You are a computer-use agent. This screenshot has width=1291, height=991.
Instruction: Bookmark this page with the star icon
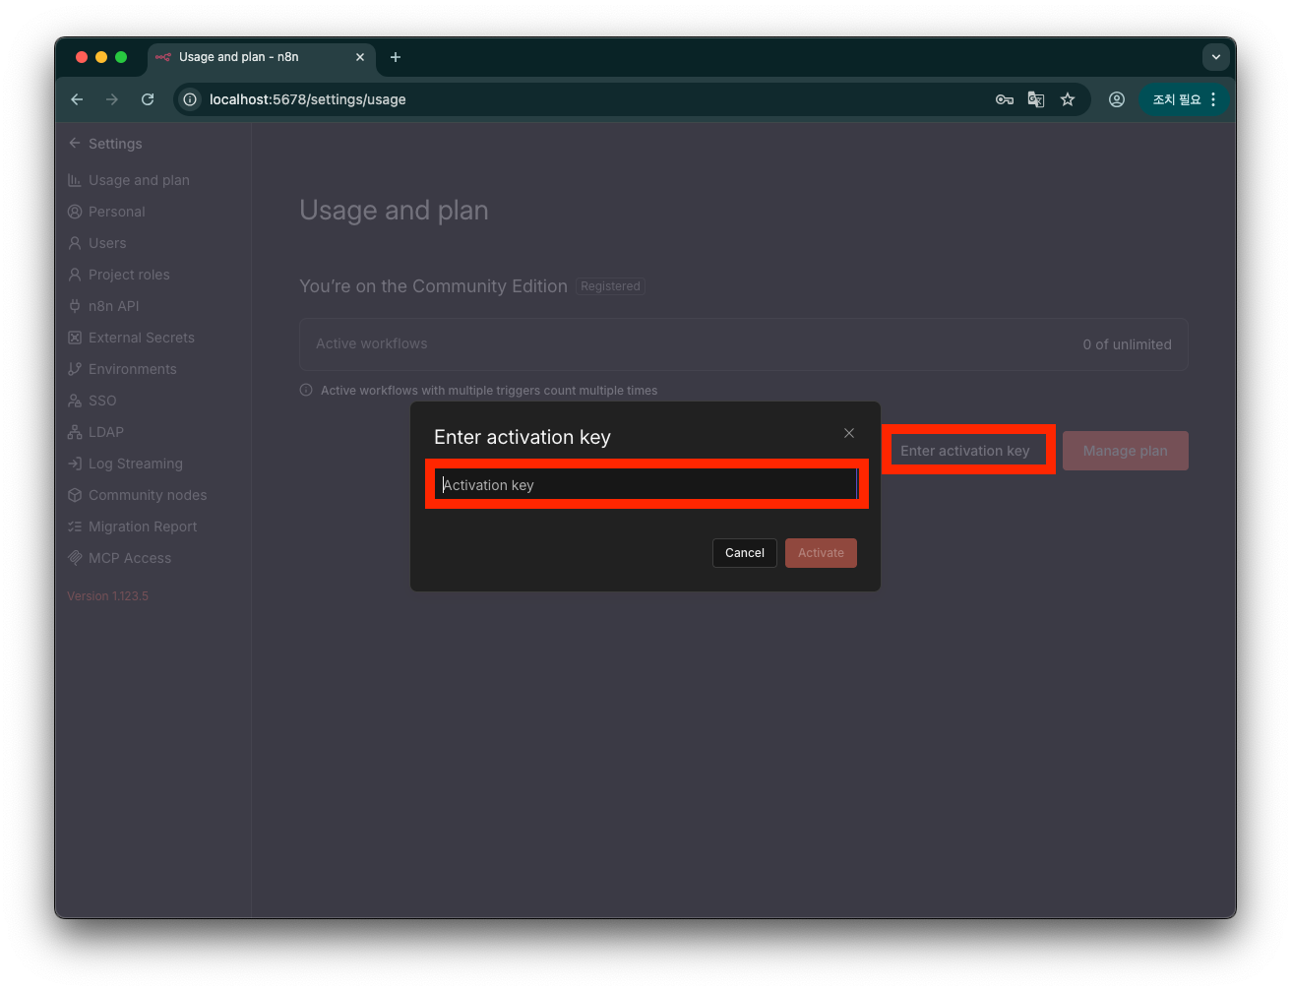tap(1068, 99)
